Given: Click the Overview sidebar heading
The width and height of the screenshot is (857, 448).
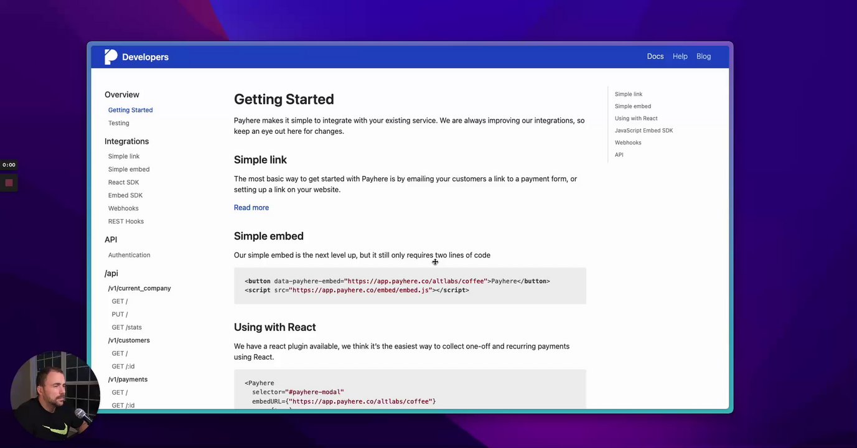Looking at the screenshot, I should [122, 95].
